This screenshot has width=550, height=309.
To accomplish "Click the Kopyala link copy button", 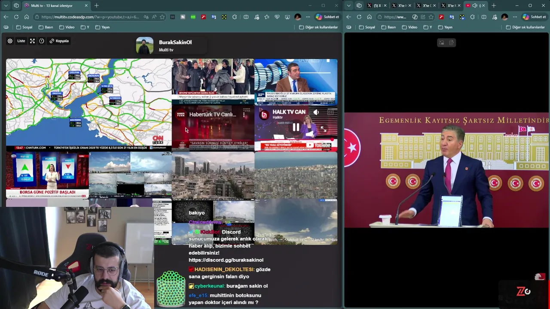I will pos(59,41).
